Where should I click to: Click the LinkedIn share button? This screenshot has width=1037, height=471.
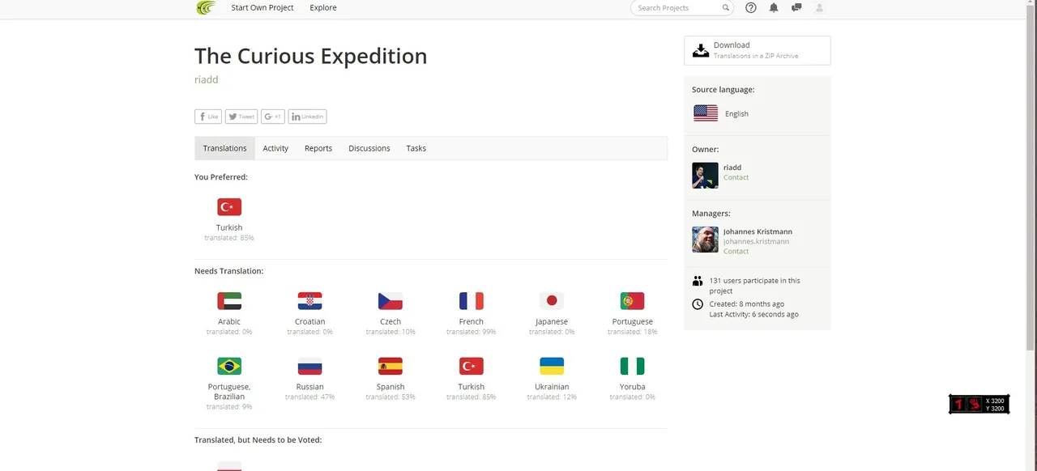coord(308,117)
